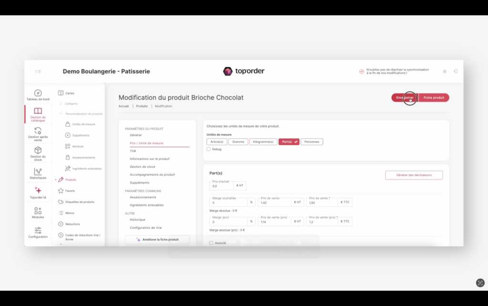Image resolution: width=488 pixels, height=306 pixels.
Task: Open the Modules icon in sidebar
Action: coord(38,211)
